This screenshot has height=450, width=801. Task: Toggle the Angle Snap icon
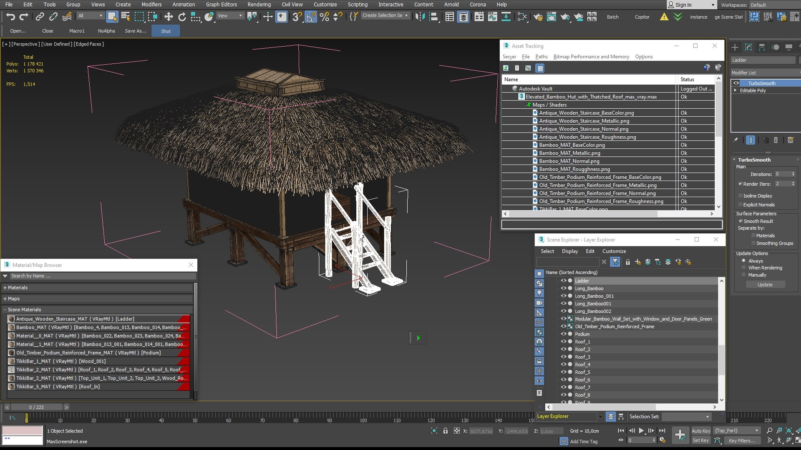(x=311, y=17)
